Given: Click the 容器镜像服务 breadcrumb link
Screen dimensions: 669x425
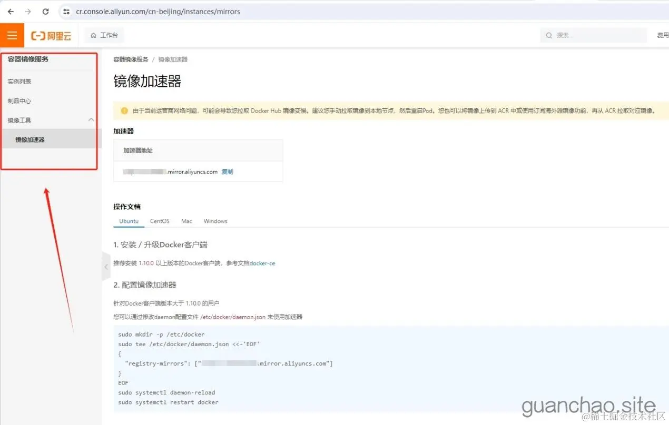Looking at the screenshot, I should 131,59.
